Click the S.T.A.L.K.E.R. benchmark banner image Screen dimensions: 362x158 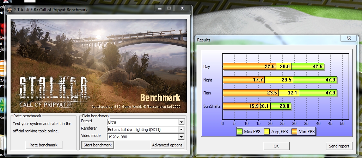[99, 65]
